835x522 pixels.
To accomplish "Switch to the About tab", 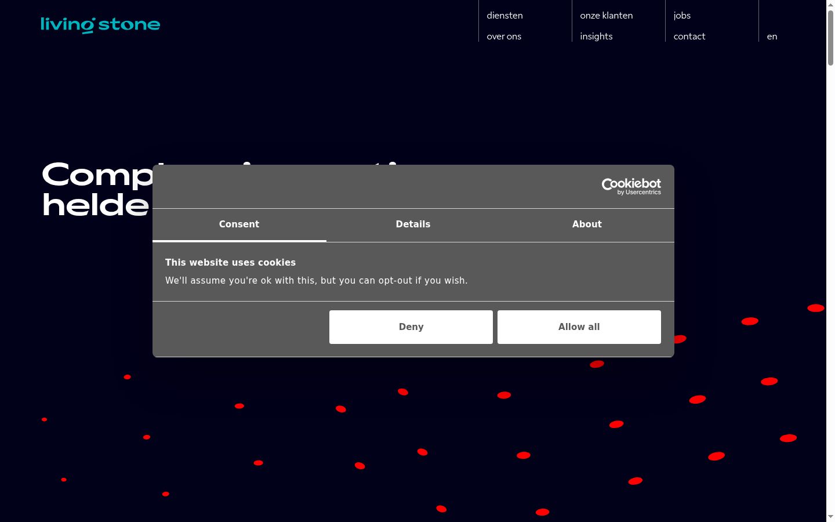I will tap(587, 224).
